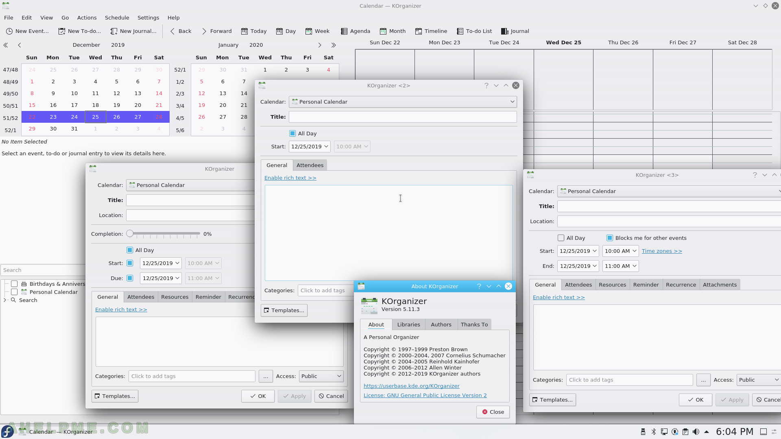Open the To-do List view
Screen dimensions: 781x439
[x=474, y=31]
